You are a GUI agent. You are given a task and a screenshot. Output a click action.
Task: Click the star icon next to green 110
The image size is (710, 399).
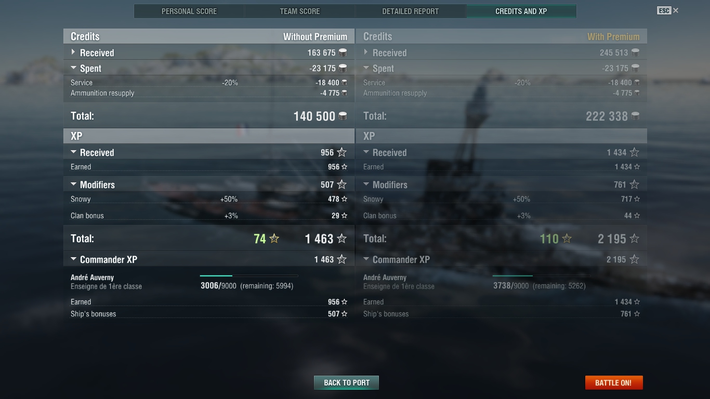(567, 238)
